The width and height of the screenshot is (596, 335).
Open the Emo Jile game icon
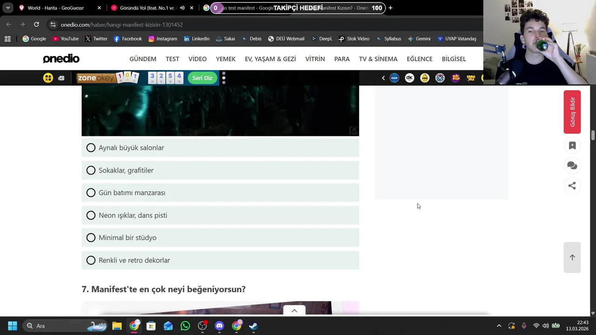point(471,78)
